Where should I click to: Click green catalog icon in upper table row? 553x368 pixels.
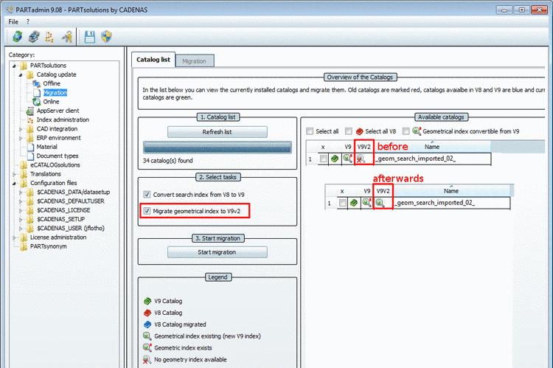(x=335, y=159)
